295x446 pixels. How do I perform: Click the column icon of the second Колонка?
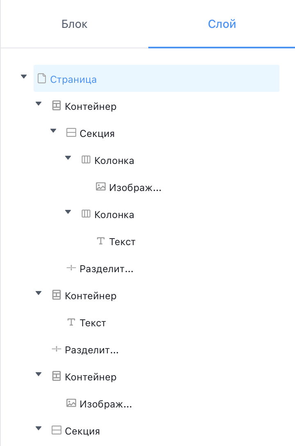click(x=86, y=214)
